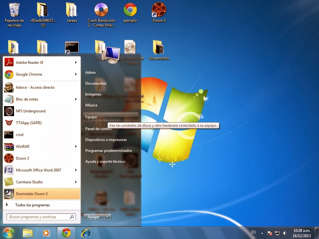Launch NFS Underground from Start menu
319x239 pixels.
coord(42,111)
